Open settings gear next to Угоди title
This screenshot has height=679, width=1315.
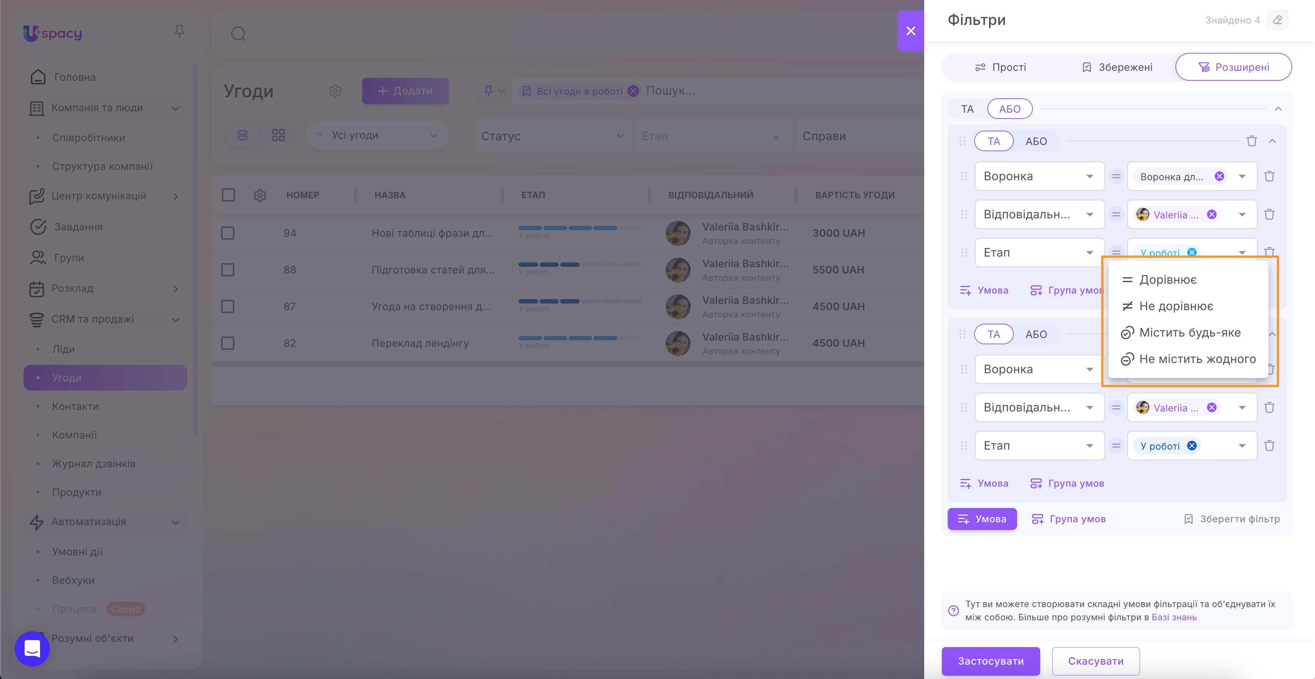pos(335,91)
